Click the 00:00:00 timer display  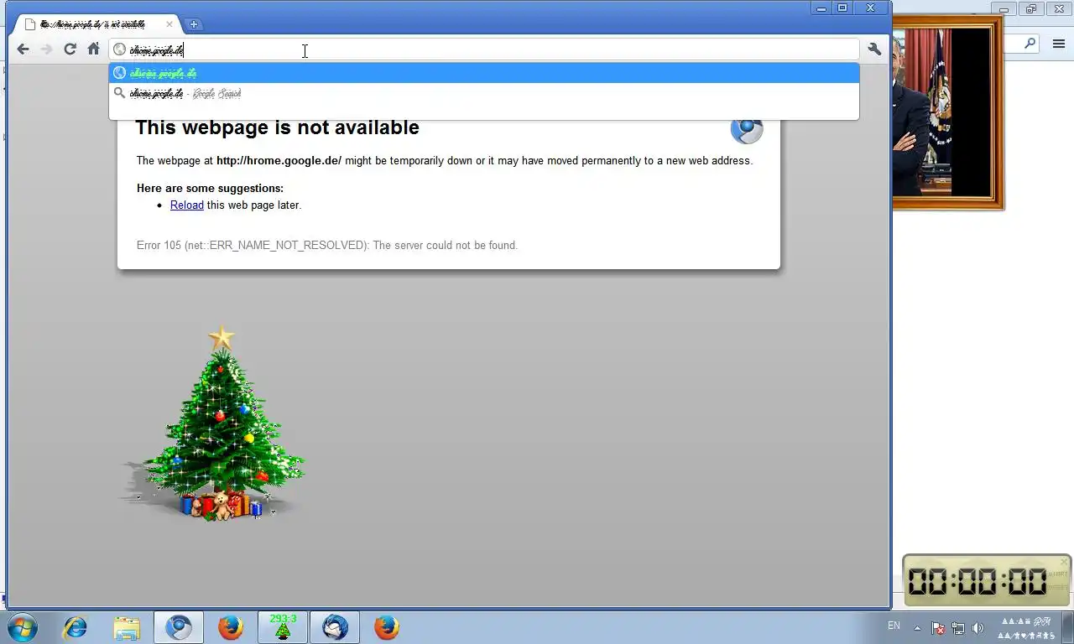tap(978, 581)
